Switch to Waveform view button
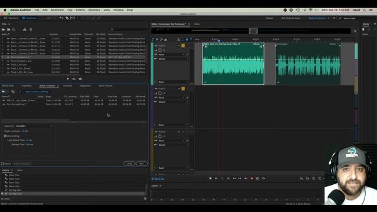The height and width of the screenshot is (212, 377). pos(11,18)
